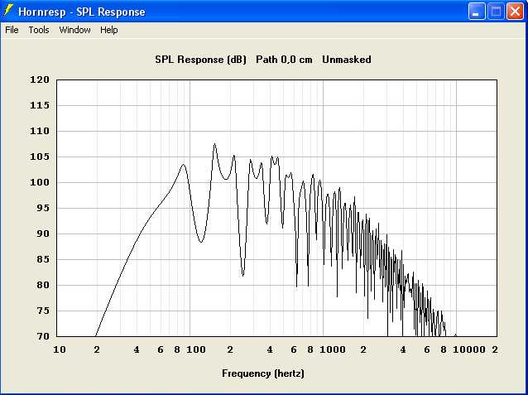Click the window title 'Hornresp - SPL Response'
The height and width of the screenshot is (395, 528).
point(82,12)
